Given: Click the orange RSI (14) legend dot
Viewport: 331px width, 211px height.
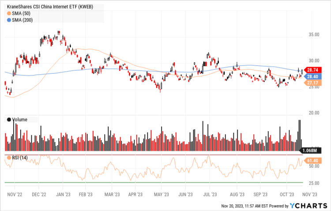Looking at the screenshot, I should (x=9, y=158).
